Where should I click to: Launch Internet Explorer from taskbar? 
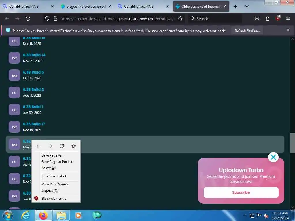[x=26, y=215]
